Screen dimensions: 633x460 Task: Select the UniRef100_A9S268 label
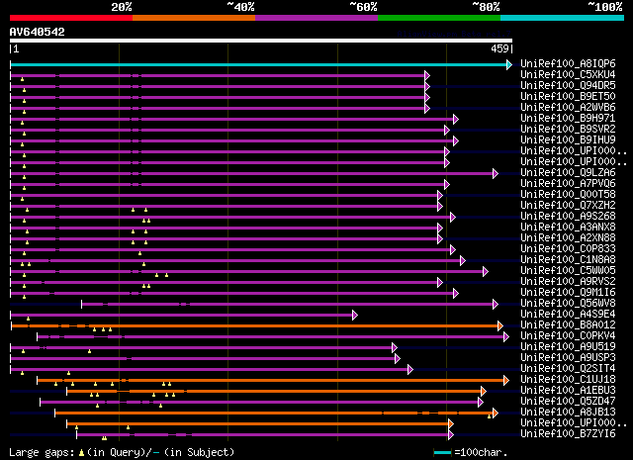tap(568, 217)
